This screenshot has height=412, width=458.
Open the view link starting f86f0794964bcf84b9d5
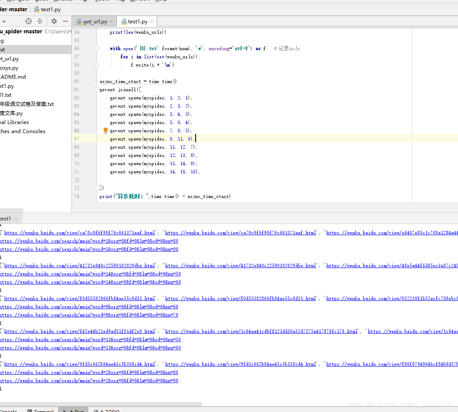(392, 364)
